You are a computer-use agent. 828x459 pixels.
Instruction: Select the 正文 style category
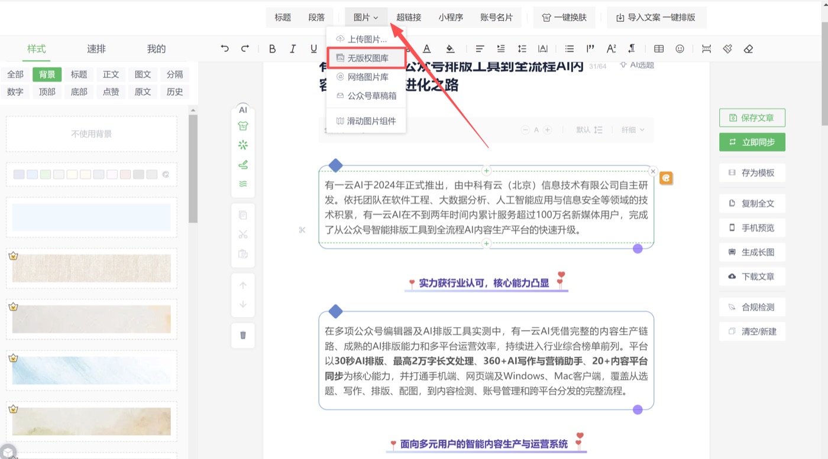pos(111,74)
